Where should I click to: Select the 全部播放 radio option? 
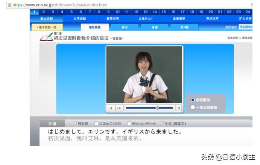click(193, 100)
